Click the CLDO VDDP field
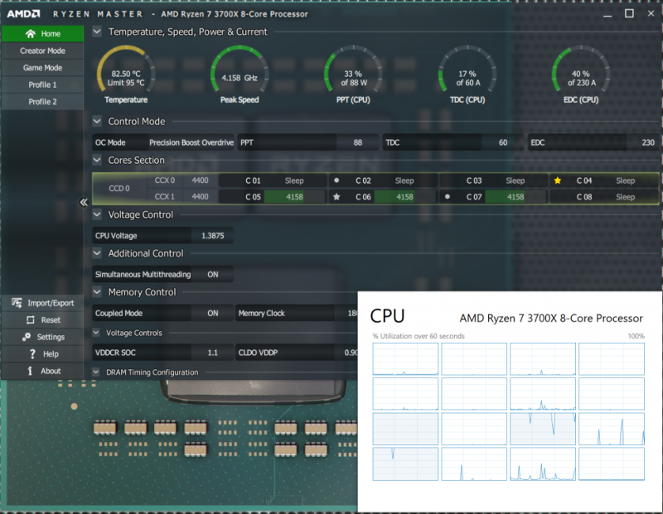 [x=296, y=353]
